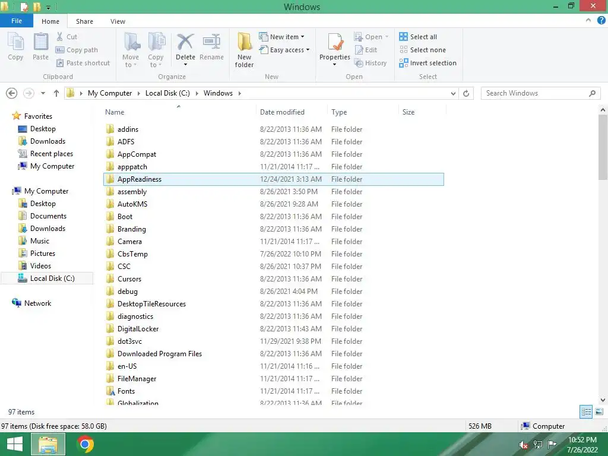Select Local Disk (C:) in navigation pane
Screen dimensions: 608x456
pos(46,278)
